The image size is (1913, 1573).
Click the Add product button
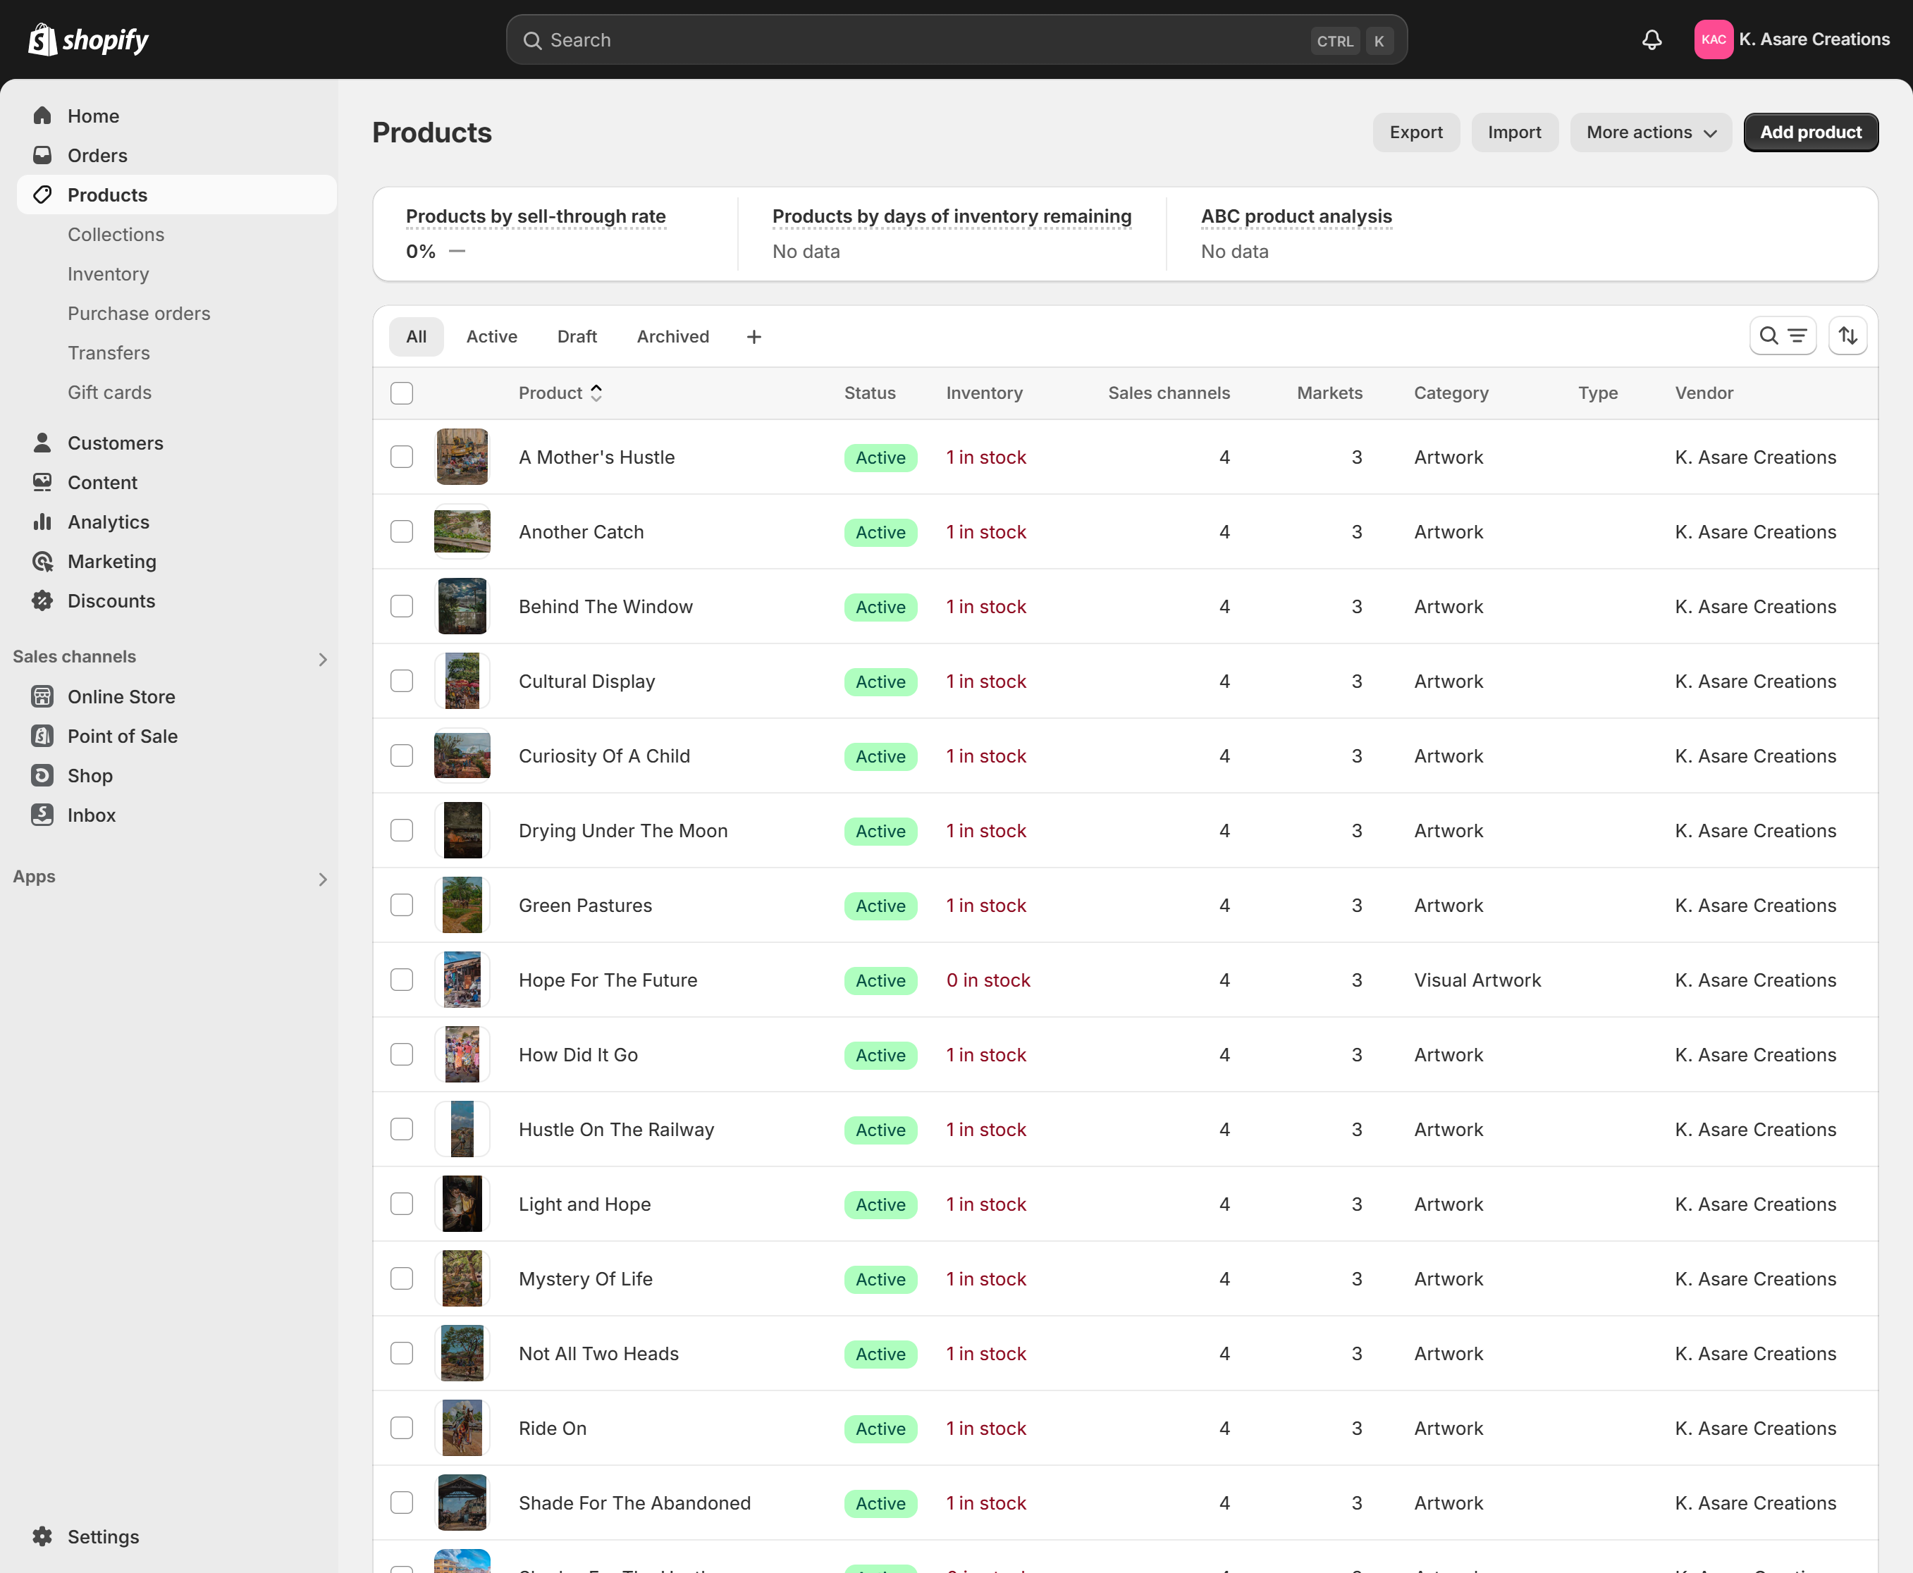click(x=1809, y=132)
